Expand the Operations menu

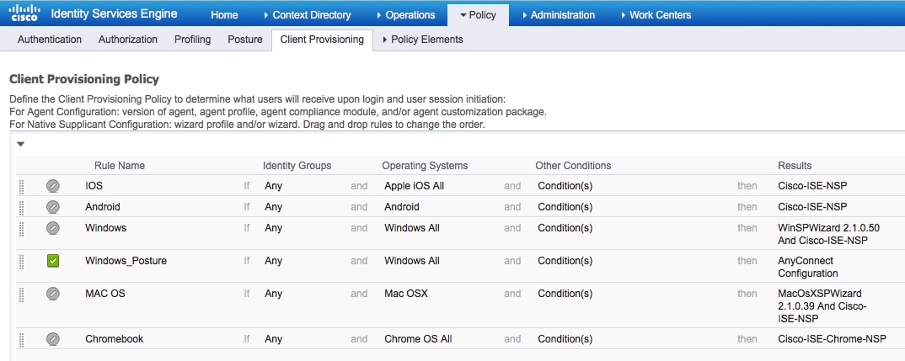click(x=405, y=15)
